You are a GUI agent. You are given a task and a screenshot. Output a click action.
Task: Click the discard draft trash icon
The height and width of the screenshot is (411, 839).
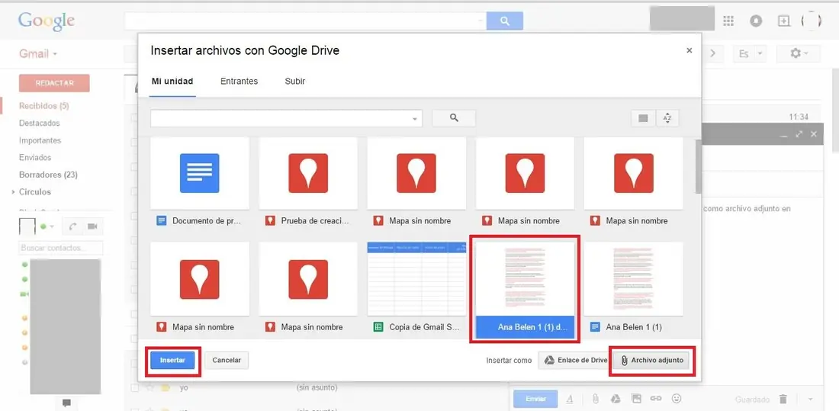coord(783,400)
